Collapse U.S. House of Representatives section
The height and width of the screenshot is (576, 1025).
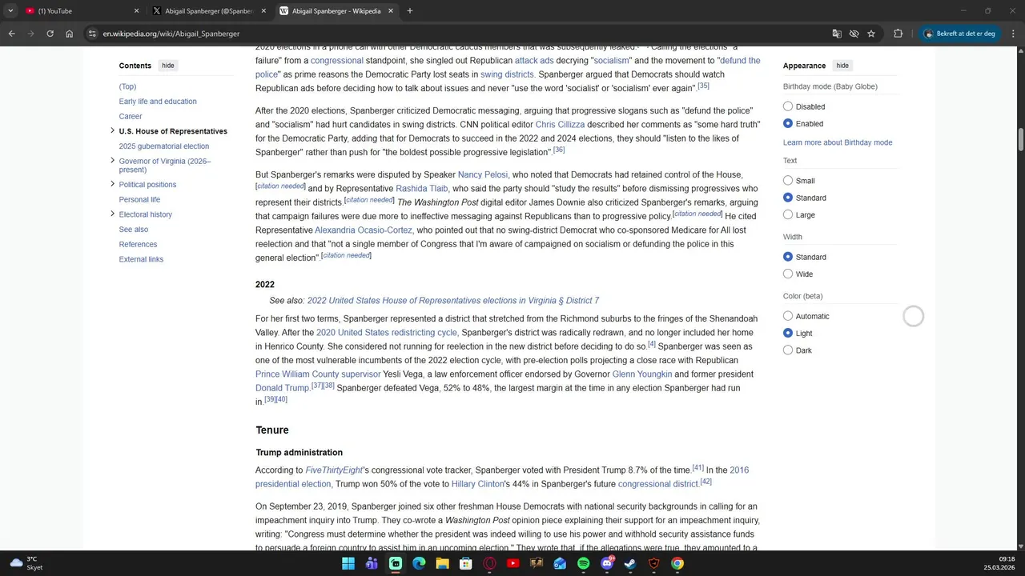112,130
